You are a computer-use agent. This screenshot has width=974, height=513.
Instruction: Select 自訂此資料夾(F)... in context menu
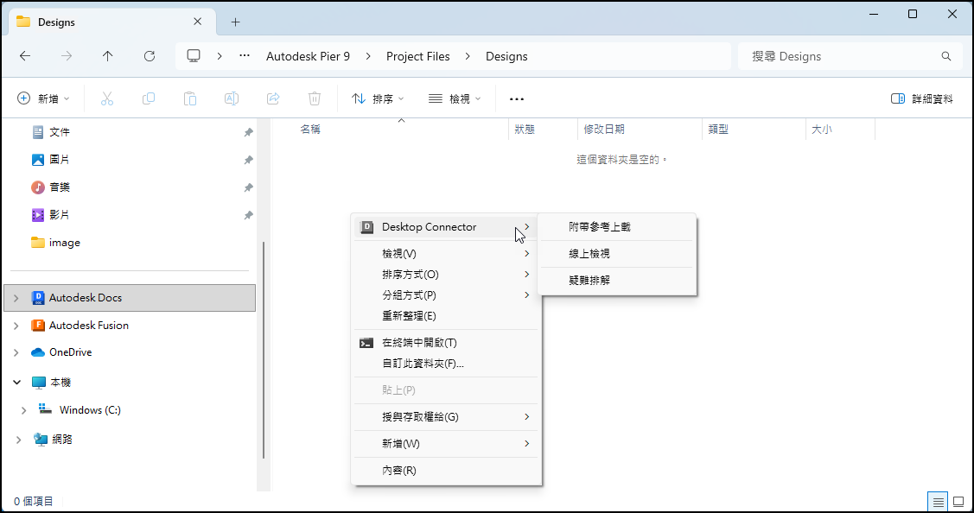(x=445, y=364)
